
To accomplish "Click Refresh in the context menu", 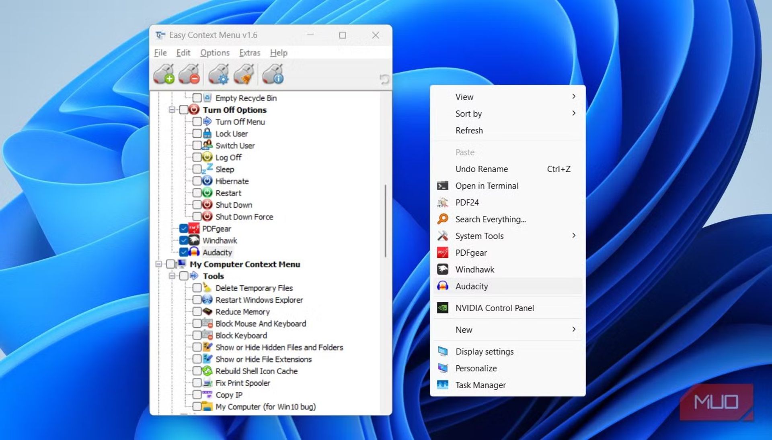I will tap(469, 130).
